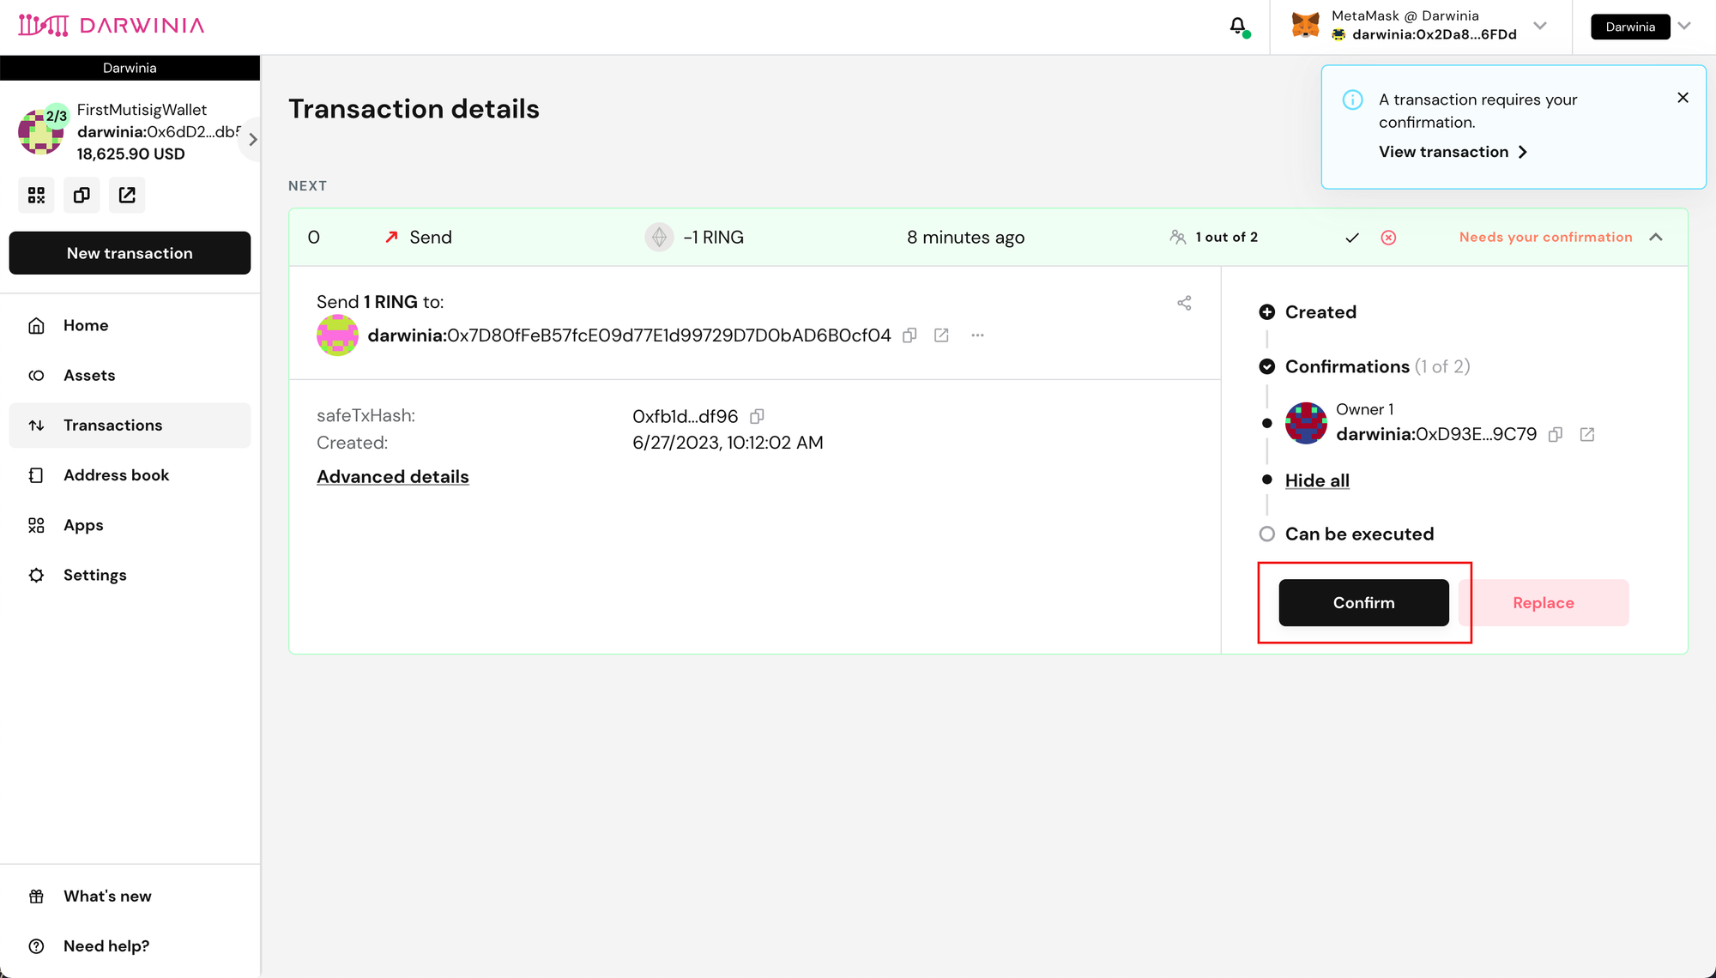Image resolution: width=1716 pixels, height=978 pixels.
Task: Click the Advanced details link
Action: pos(392,476)
